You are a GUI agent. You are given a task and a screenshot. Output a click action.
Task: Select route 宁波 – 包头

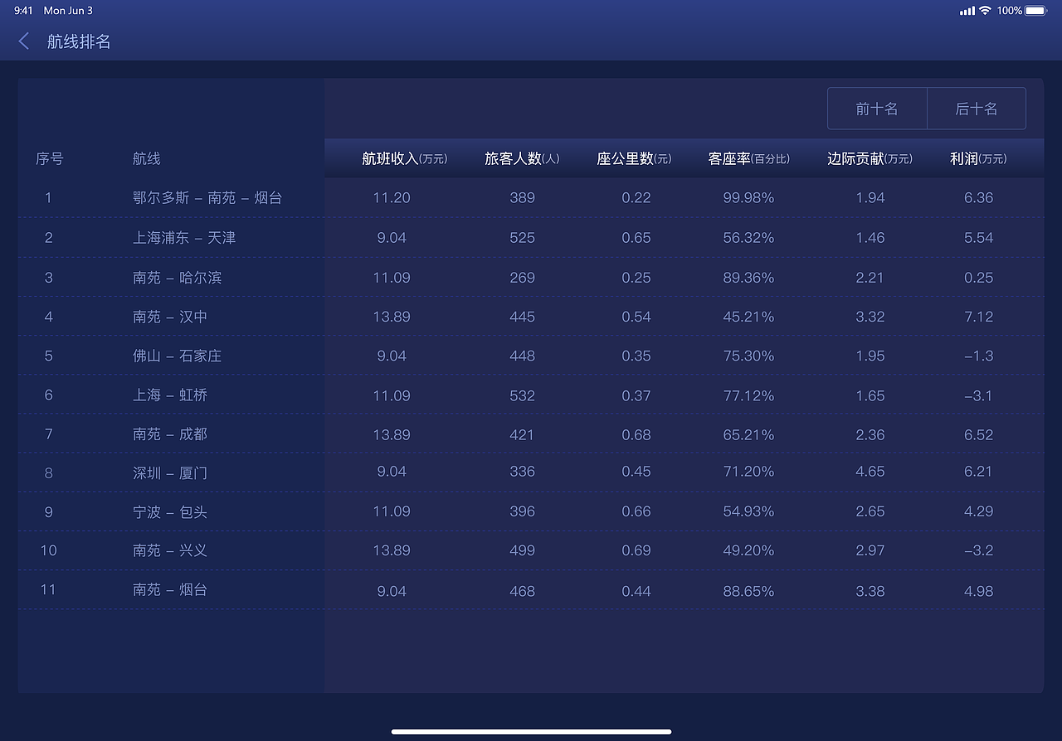(170, 511)
